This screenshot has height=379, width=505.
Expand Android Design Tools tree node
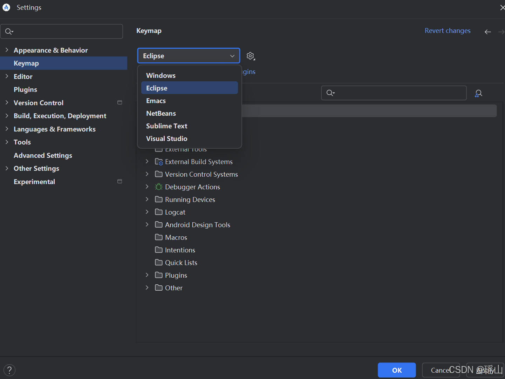(x=147, y=225)
